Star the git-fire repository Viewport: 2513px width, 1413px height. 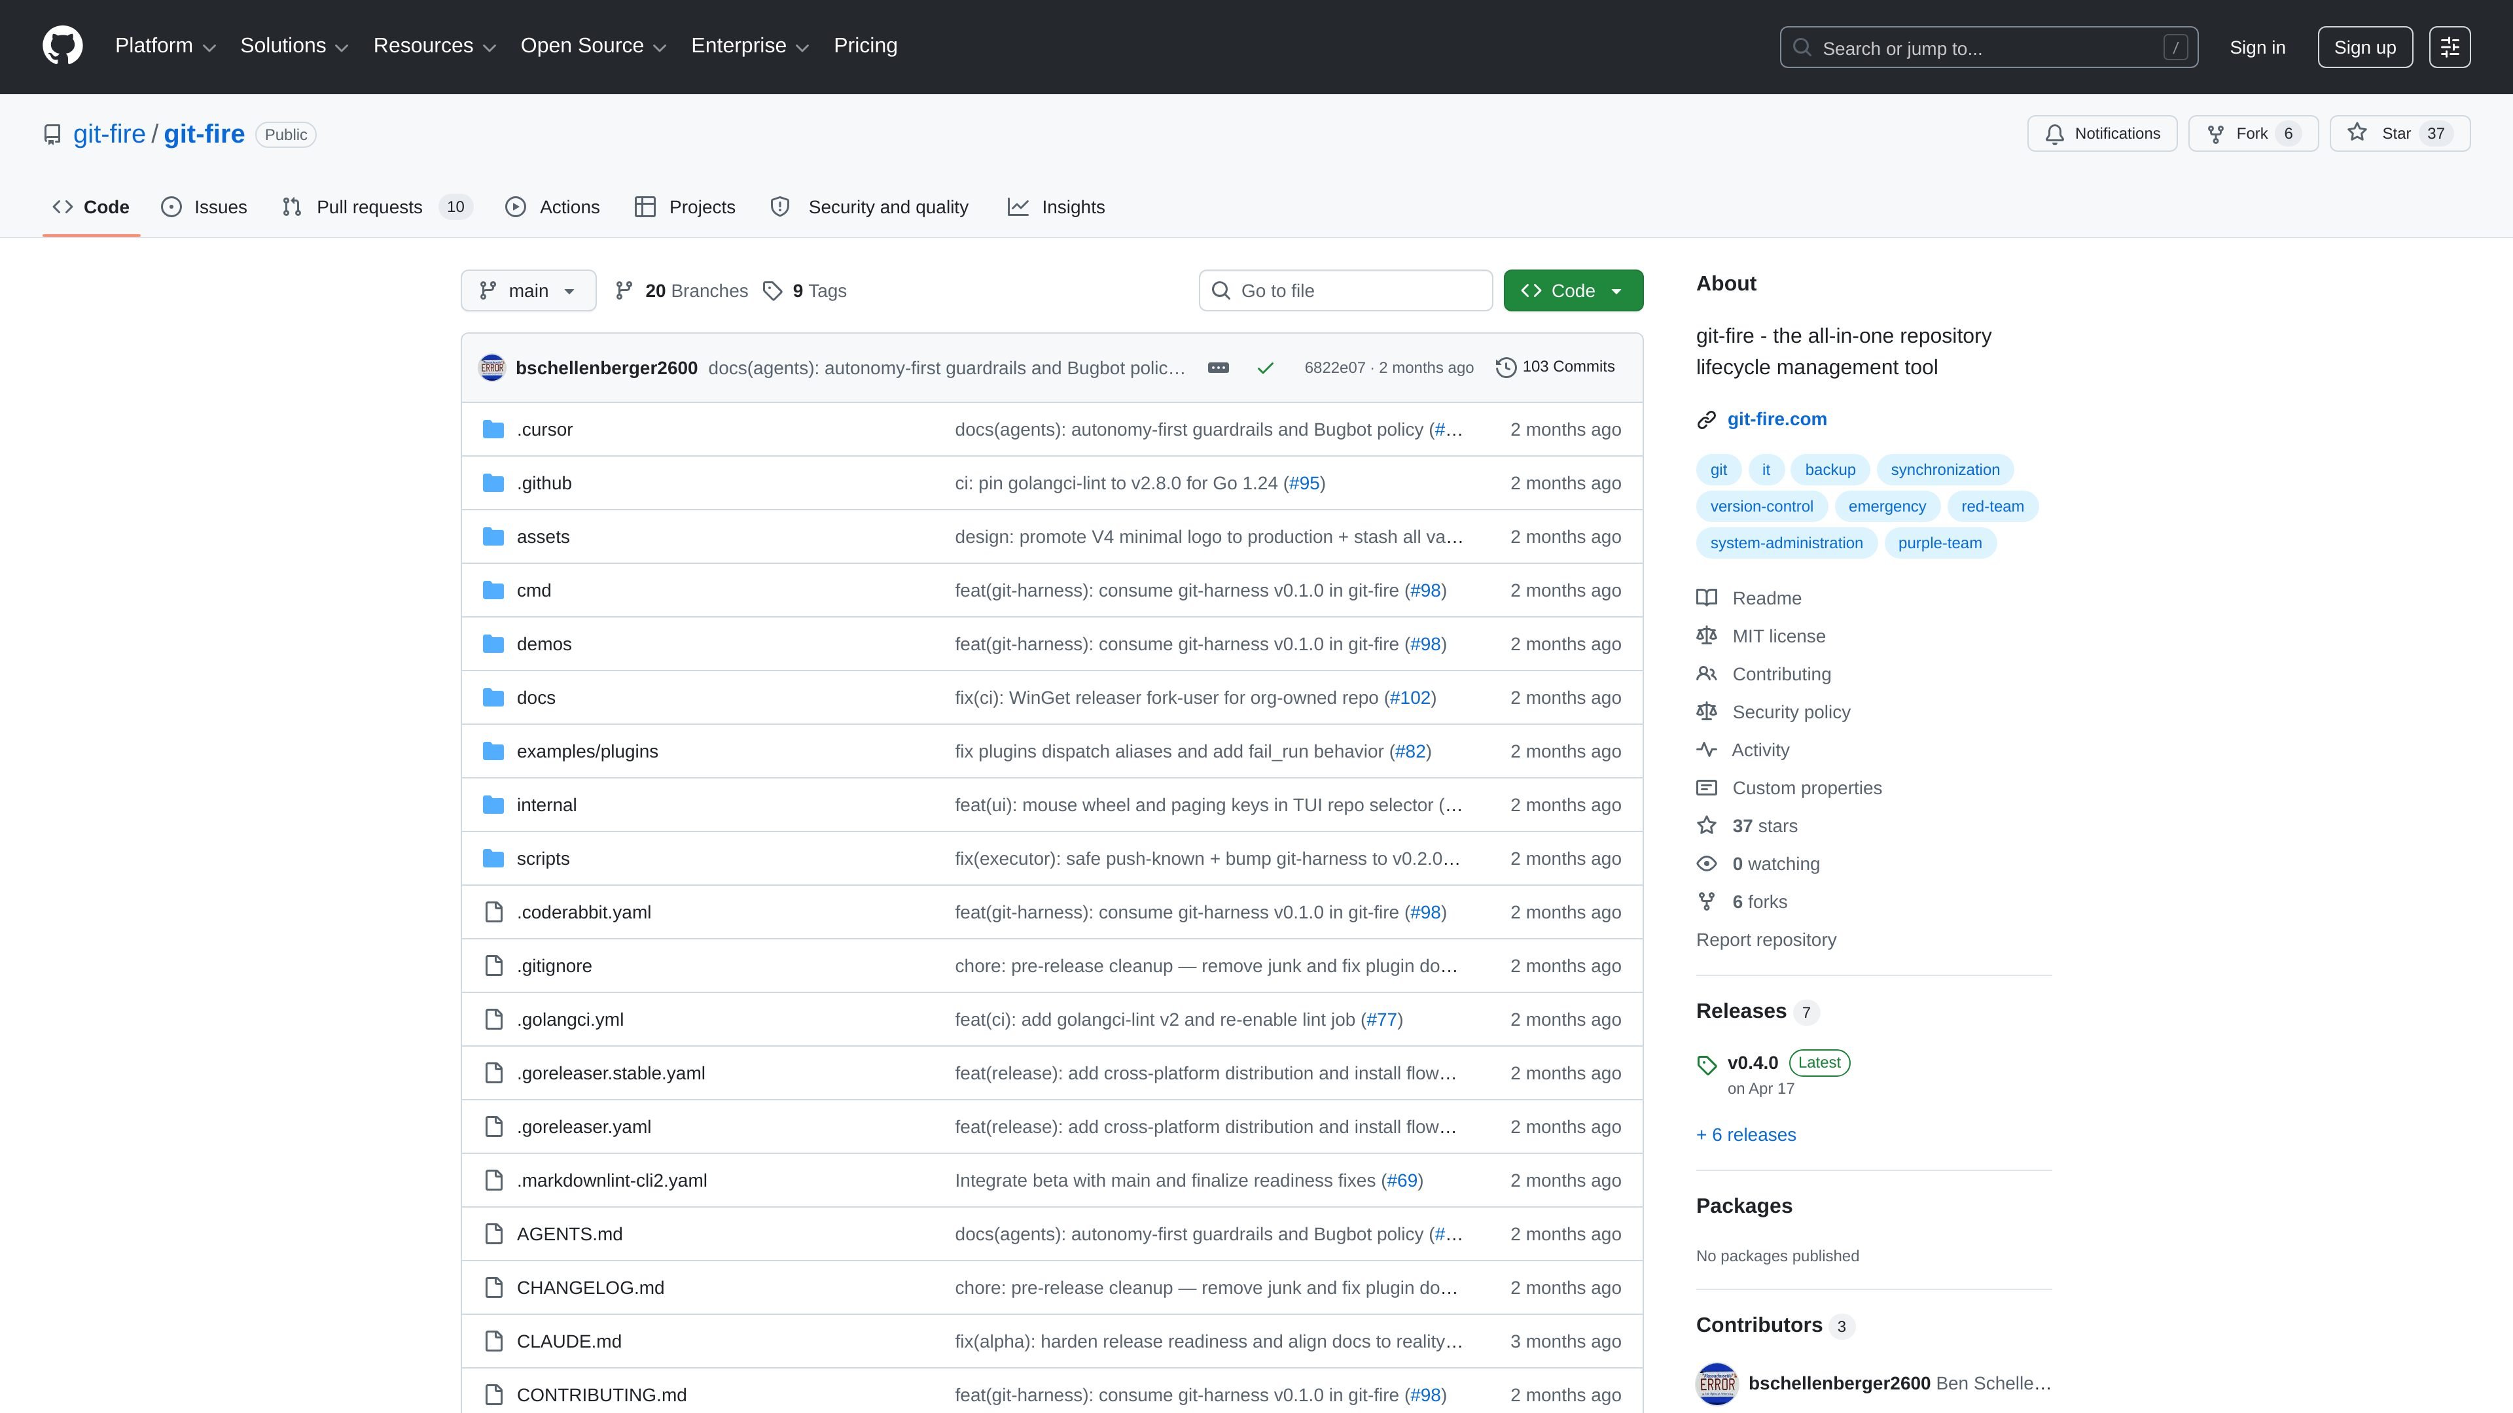2400,133
